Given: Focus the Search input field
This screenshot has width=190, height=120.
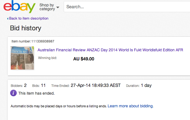Looking at the screenshot, I should click(127, 7).
